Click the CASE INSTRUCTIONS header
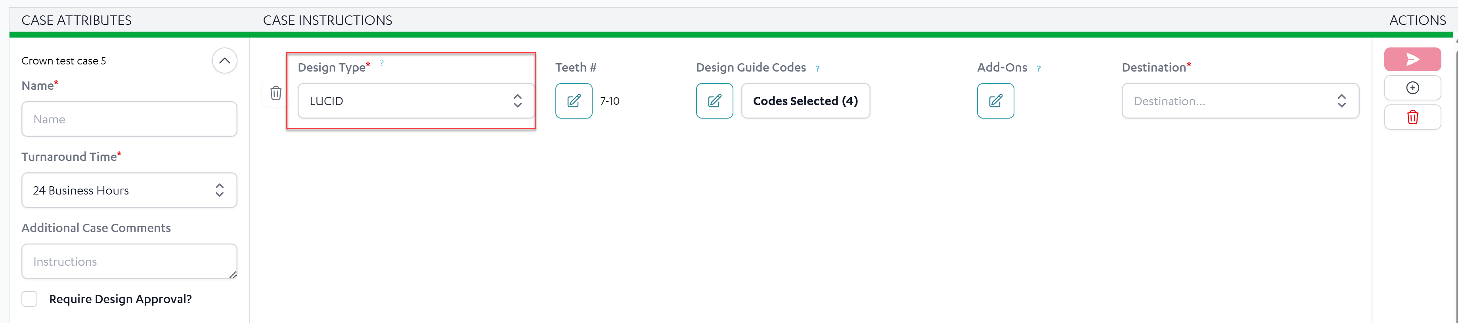Viewport: 1458px width, 323px height. click(327, 20)
